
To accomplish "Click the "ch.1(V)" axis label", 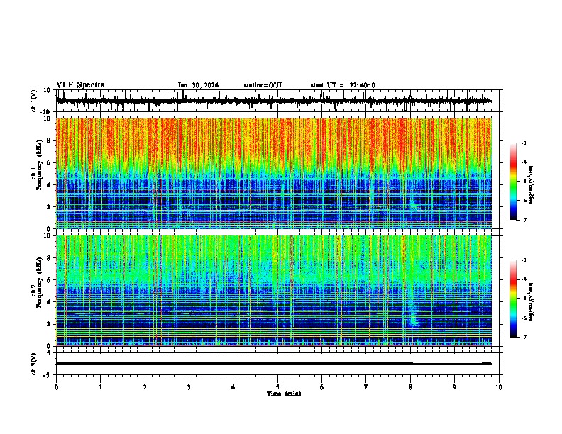I will click(x=34, y=101).
